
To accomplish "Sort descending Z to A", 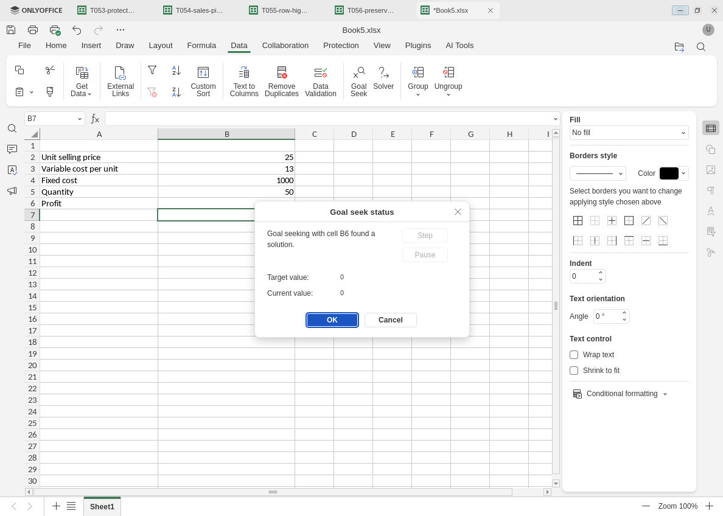I will [x=176, y=92].
